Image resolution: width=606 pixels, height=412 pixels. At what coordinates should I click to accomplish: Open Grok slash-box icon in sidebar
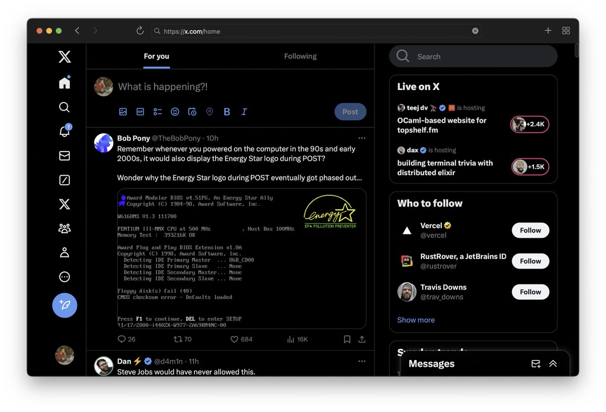[65, 180]
